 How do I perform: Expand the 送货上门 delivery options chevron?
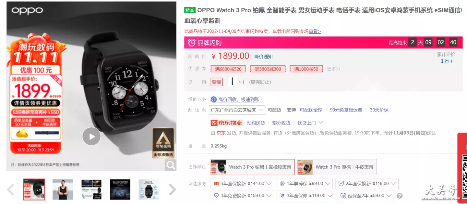[x=321, y=123]
